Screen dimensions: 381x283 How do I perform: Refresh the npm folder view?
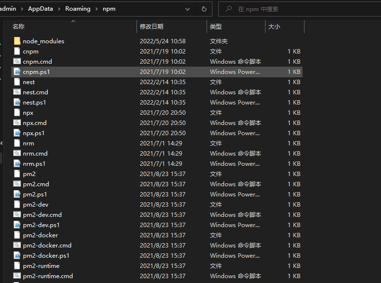click(204, 9)
